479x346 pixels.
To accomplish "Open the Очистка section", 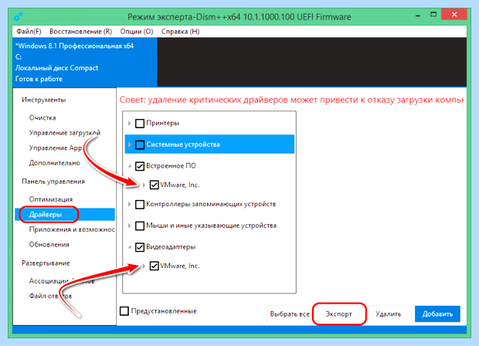I will (x=42, y=117).
